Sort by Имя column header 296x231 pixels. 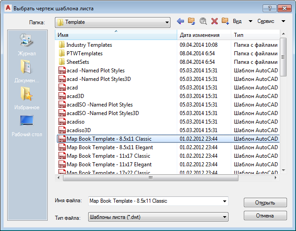pyautogui.click(x=116, y=35)
